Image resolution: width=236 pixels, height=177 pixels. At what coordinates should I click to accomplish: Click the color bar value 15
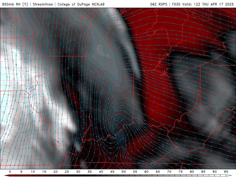[x=44, y=172]
